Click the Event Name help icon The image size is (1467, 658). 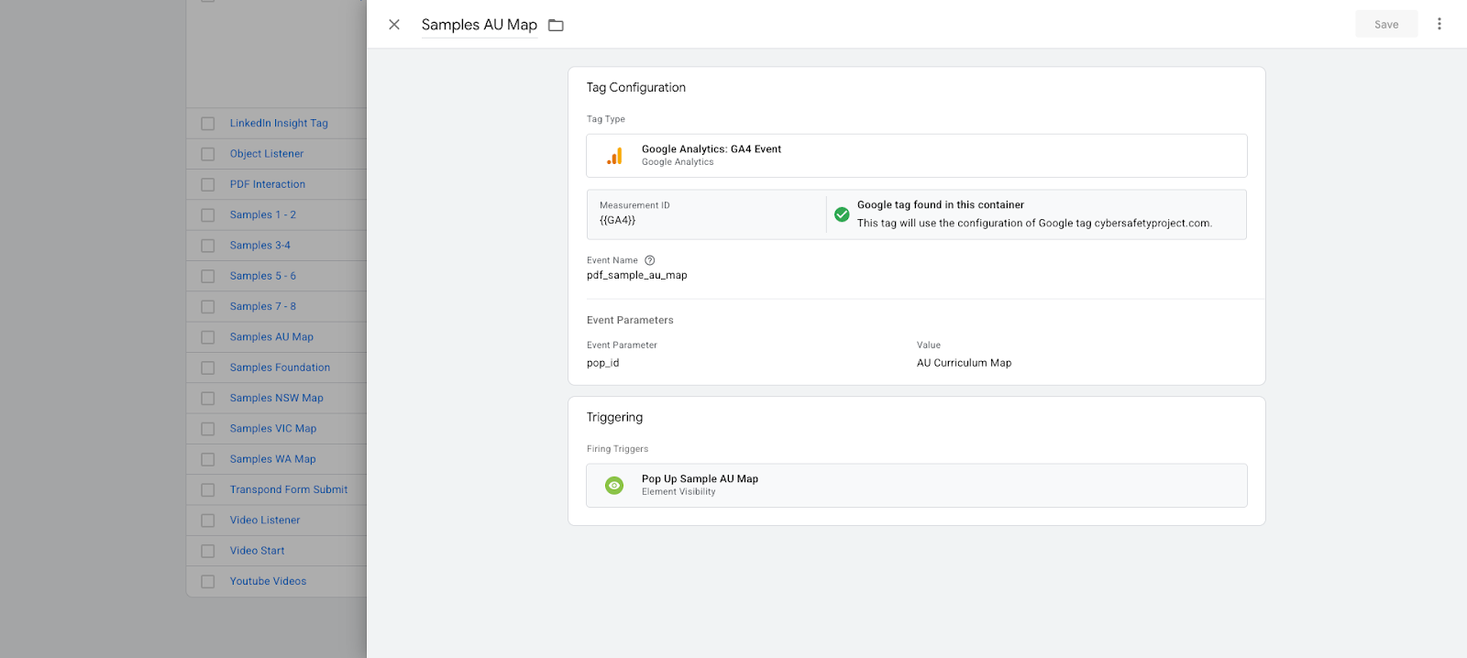650,260
